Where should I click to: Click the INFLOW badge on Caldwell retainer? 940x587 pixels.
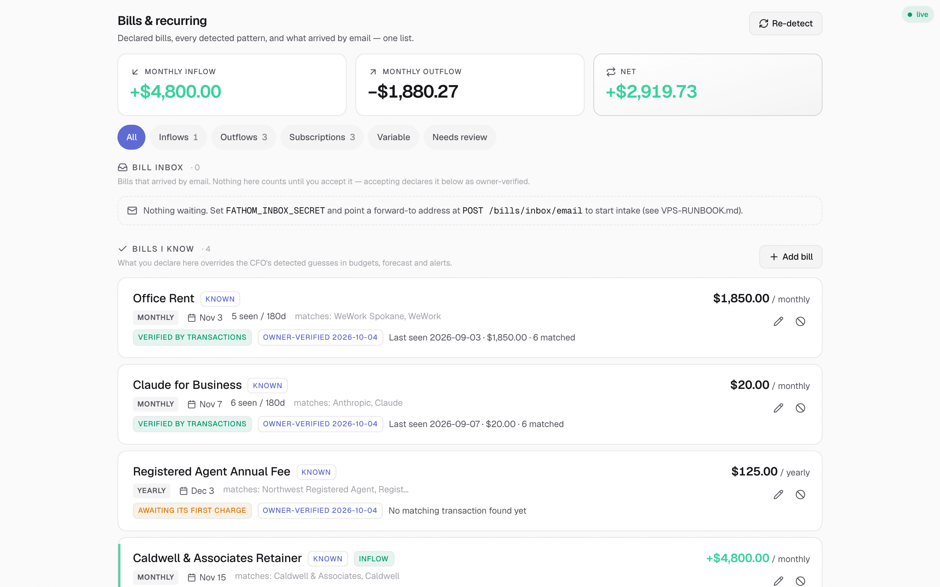pyautogui.click(x=374, y=559)
